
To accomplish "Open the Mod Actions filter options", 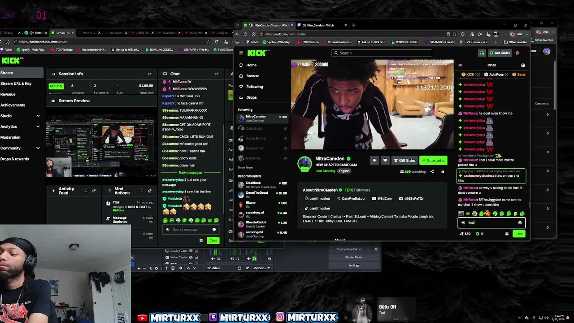I will click(142, 191).
